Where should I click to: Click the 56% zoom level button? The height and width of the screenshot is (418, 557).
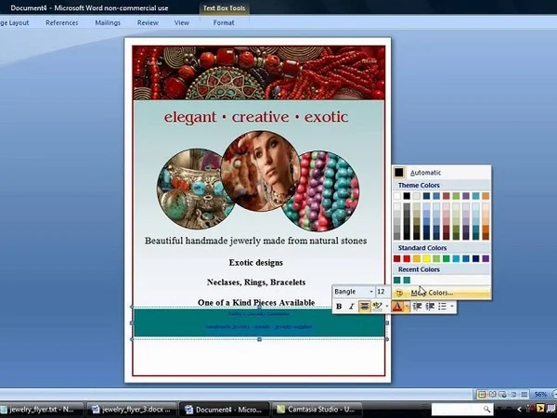(x=540, y=395)
